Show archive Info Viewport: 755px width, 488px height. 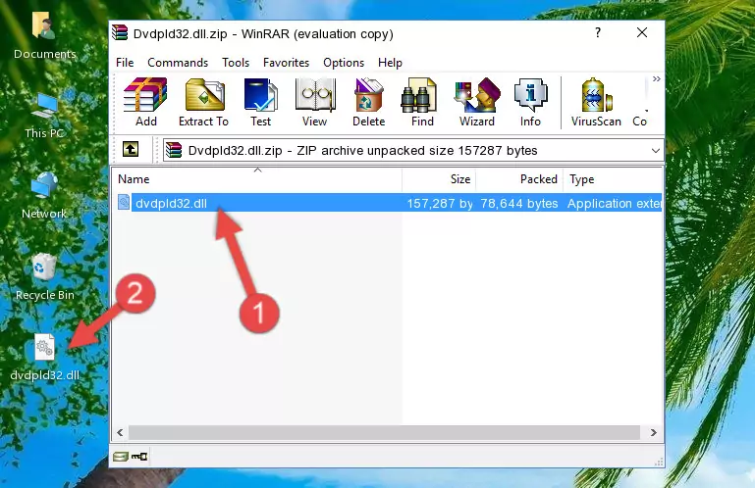click(530, 102)
